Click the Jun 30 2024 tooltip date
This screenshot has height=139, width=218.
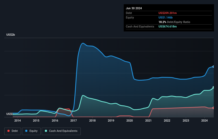(134, 8)
